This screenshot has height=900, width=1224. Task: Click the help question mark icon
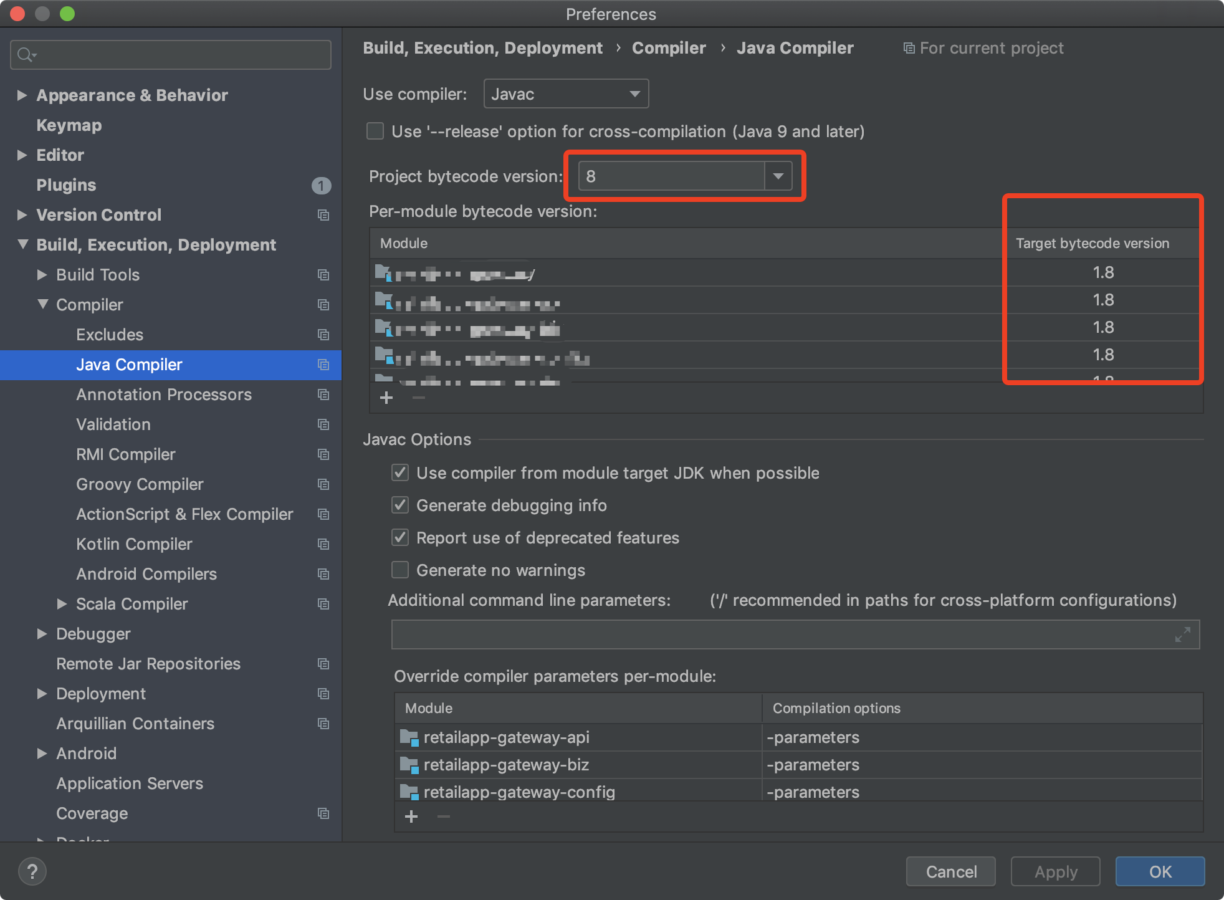(32, 871)
